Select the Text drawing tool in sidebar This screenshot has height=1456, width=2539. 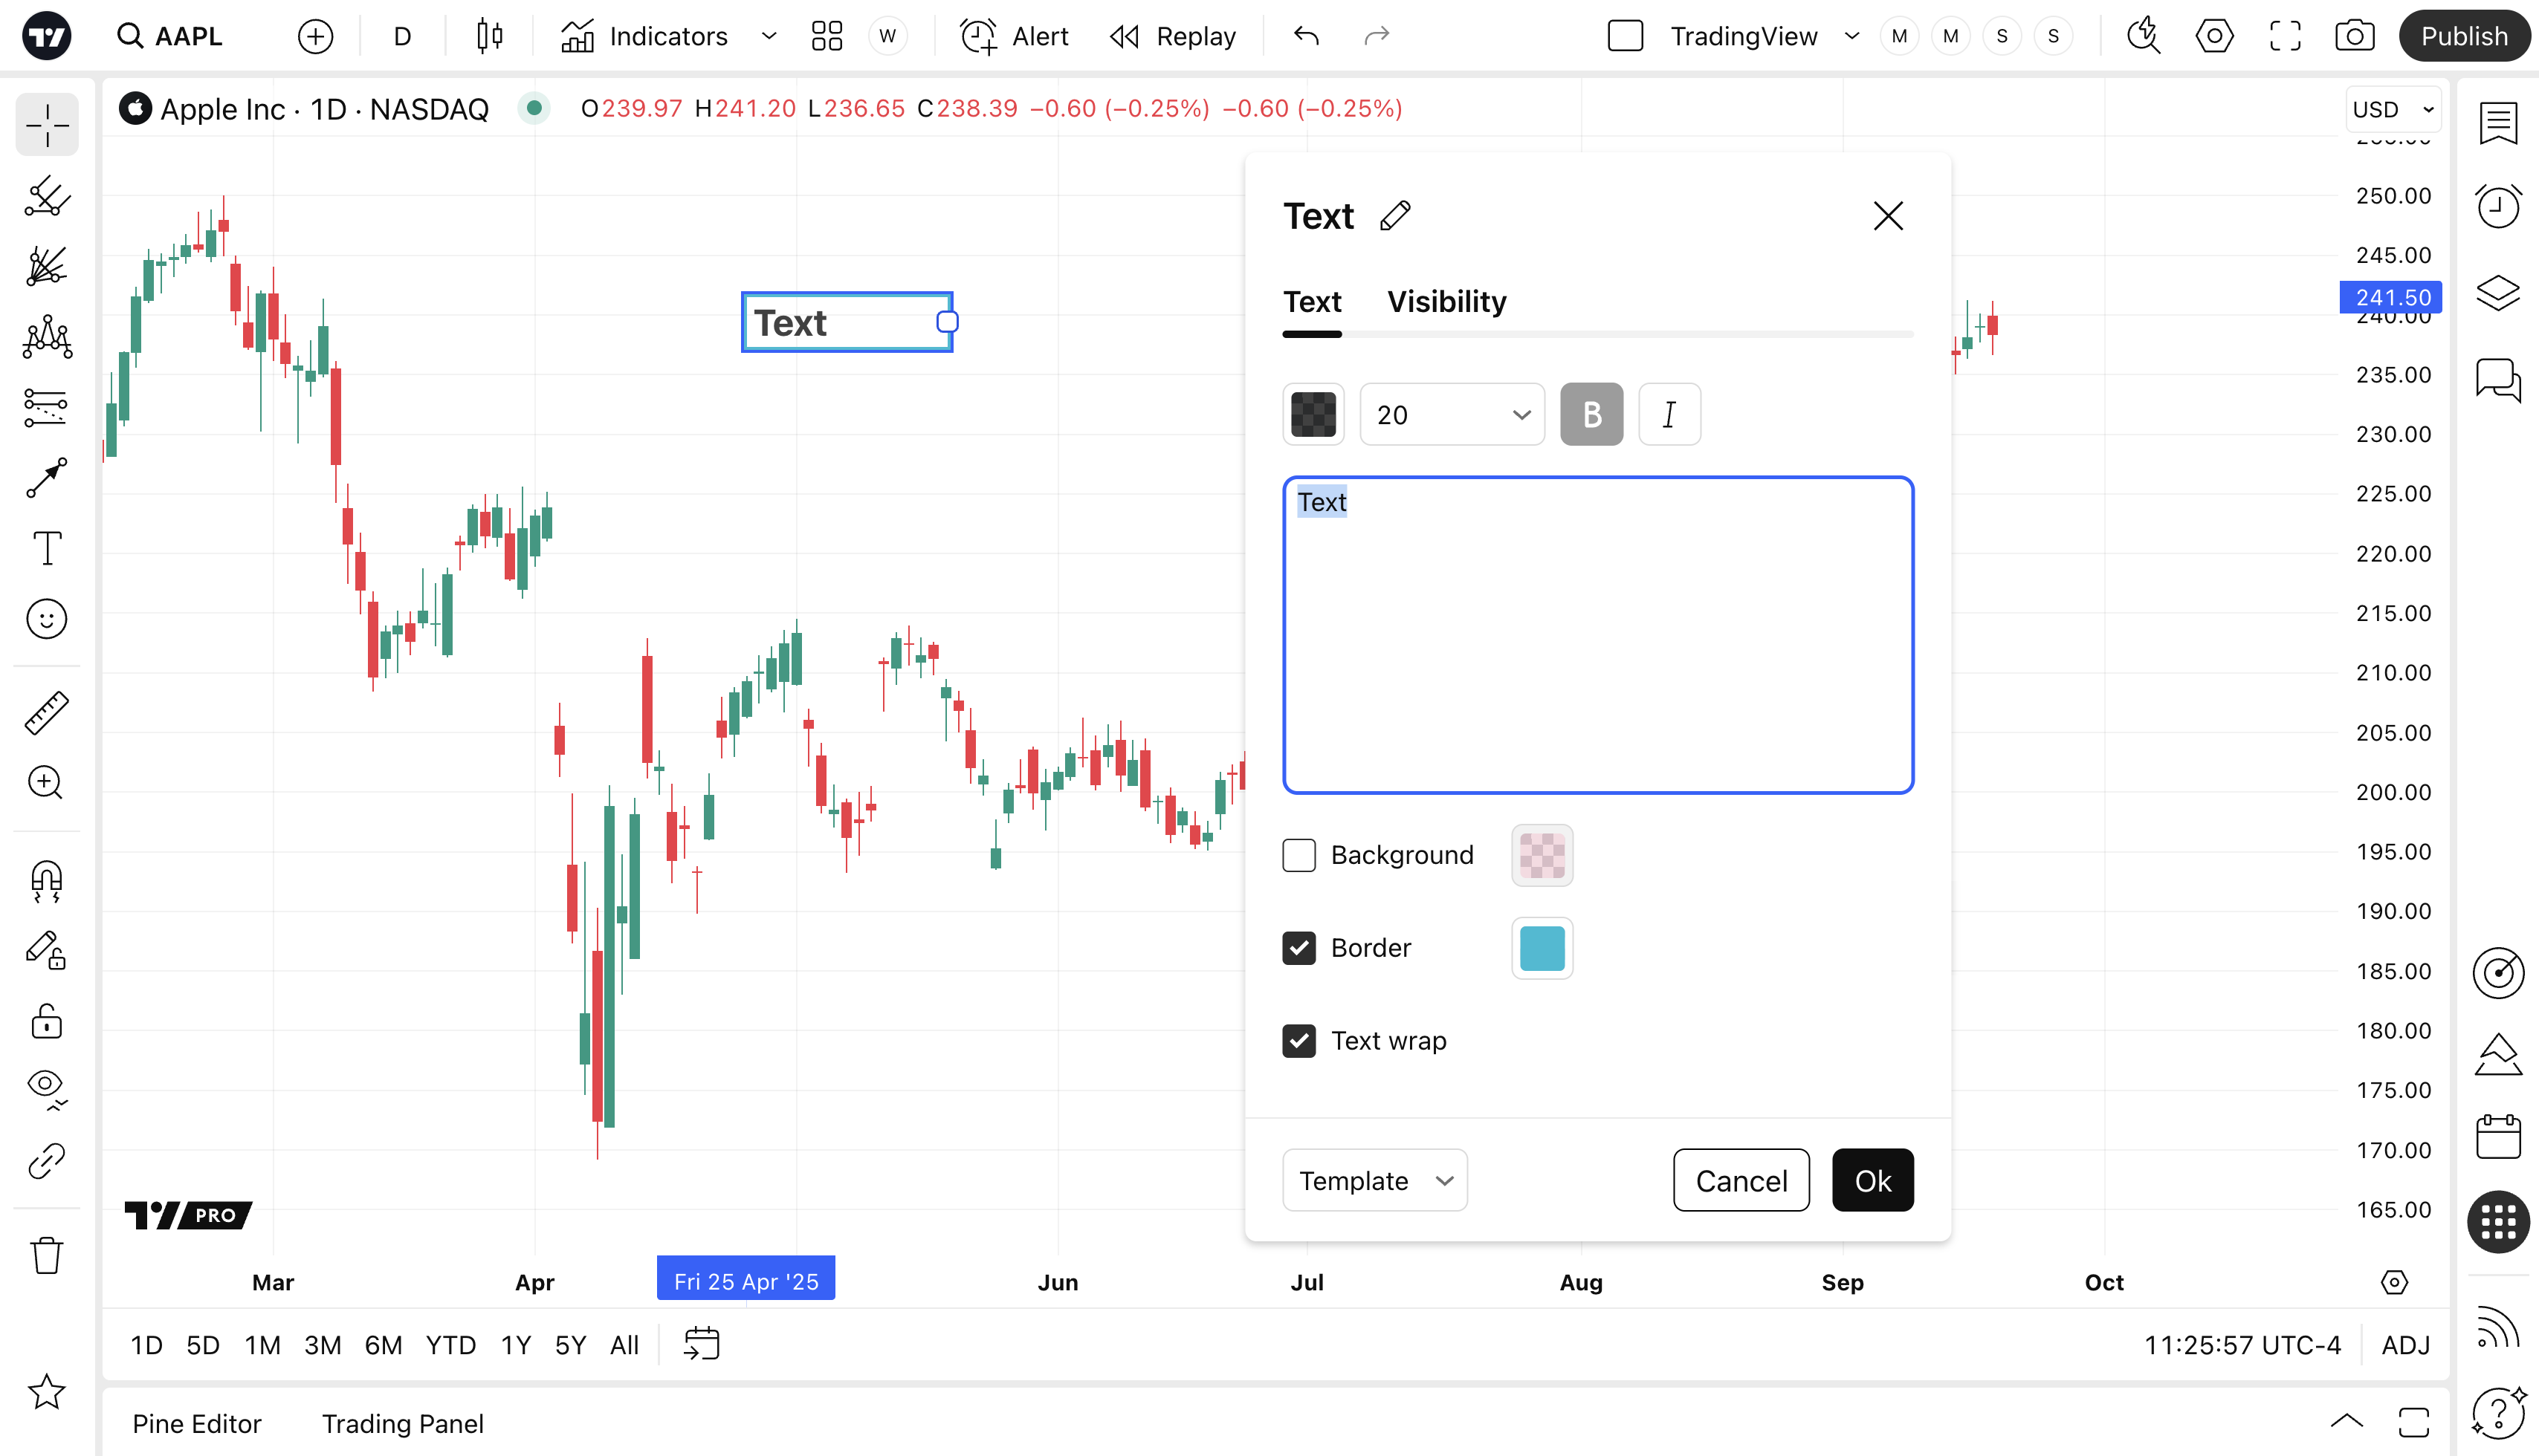pyautogui.click(x=46, y=548)
